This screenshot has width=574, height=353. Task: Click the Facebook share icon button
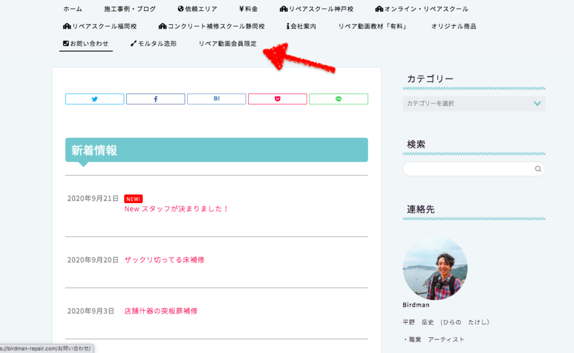tap(155, 99)
